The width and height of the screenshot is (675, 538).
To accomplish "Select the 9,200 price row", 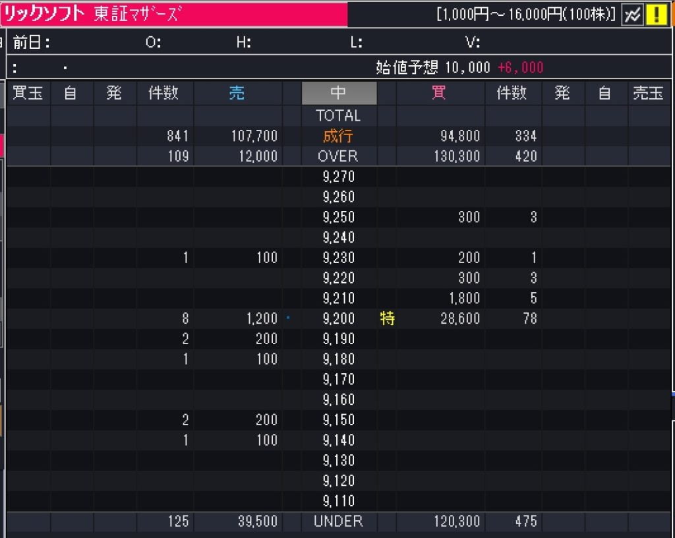I will click(339, 319).
